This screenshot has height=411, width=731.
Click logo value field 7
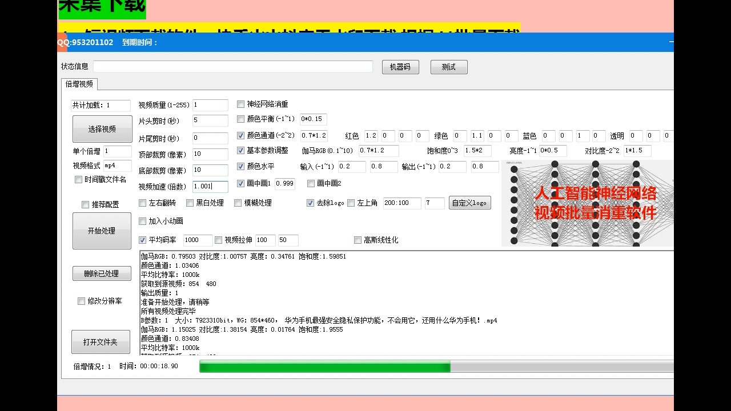click(x=435, y=203)
